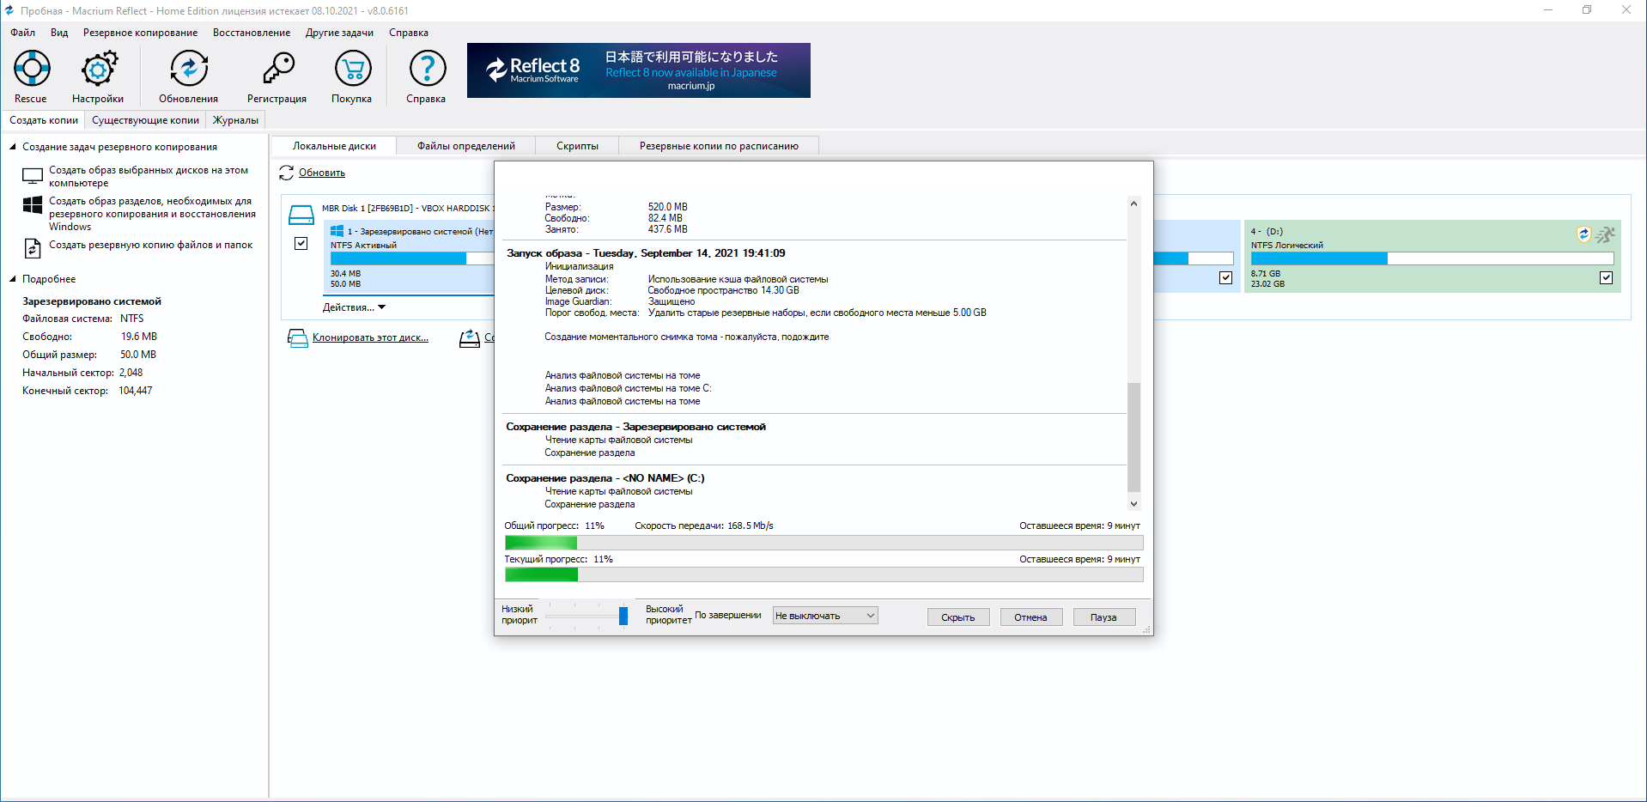1647x802 pixels.
Task: Click the running figure icon on partition D:
Action: coord(1606,234)
